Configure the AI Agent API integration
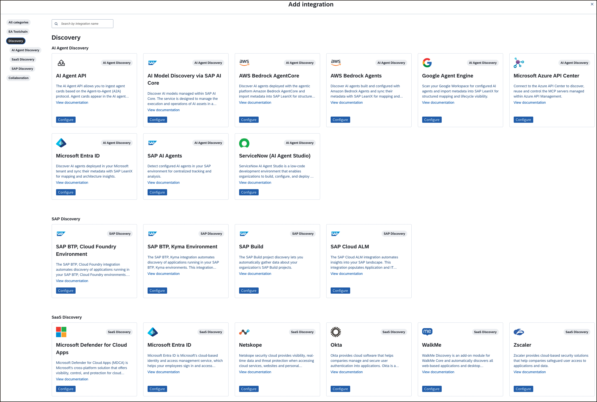Screen dimensions: 597x402 [x=66, y=120]
